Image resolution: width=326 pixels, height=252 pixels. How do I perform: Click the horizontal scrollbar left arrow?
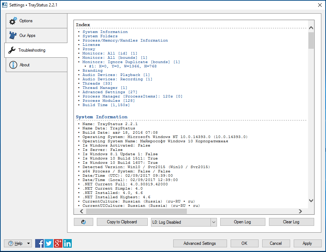coord(82,211)
